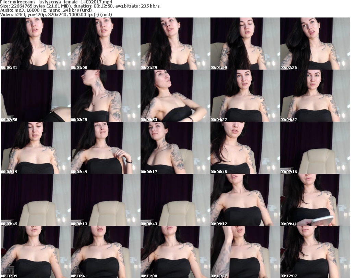Open the frame at 00:11:08

pyautogui.click(x=175, y=252)
